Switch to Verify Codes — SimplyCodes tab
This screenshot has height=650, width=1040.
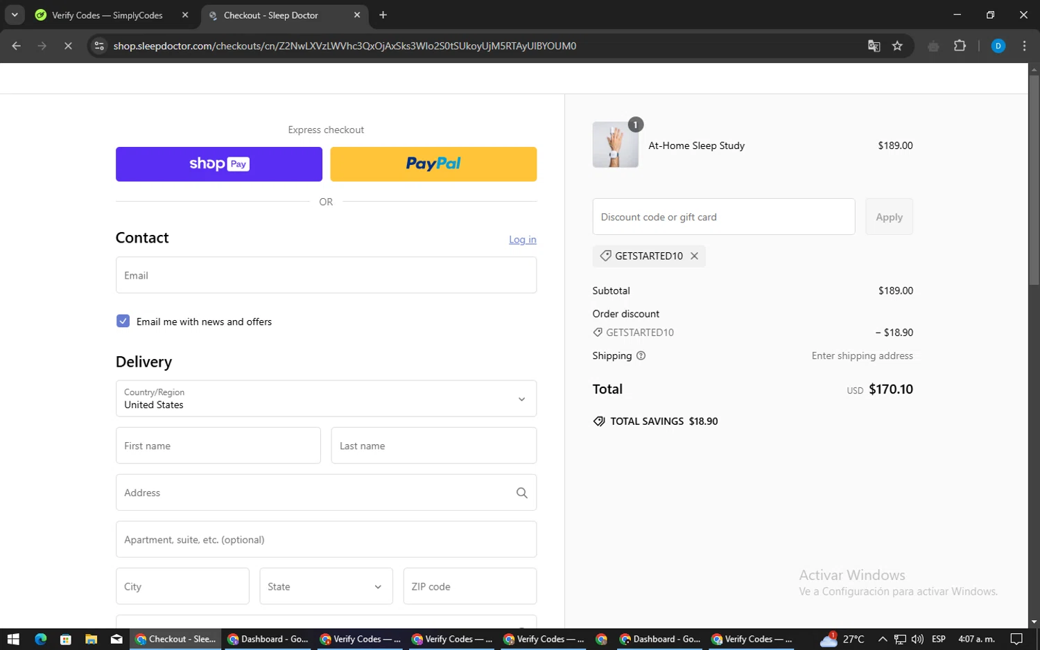107,15
